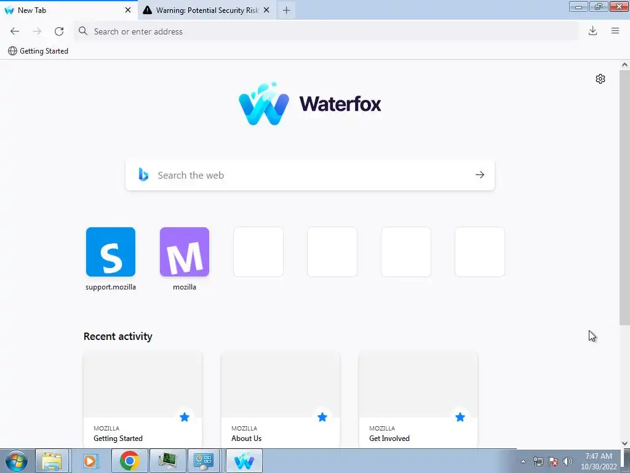The width and height of the screenshot is (630, 473).
Task: Open File Explorer from the taskbar
Action: (52, 461)
